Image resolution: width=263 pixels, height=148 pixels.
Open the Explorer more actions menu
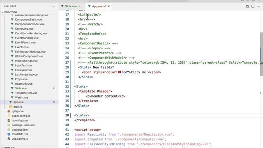coord(54,7)
